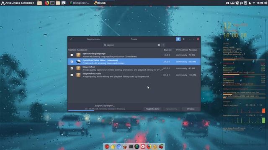Select the openshadinglanguage row
The image size is (268, 150).
pyautogui.click(x=134, y=55)
